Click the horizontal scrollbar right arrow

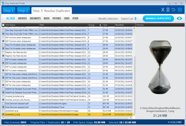[131, 118]
